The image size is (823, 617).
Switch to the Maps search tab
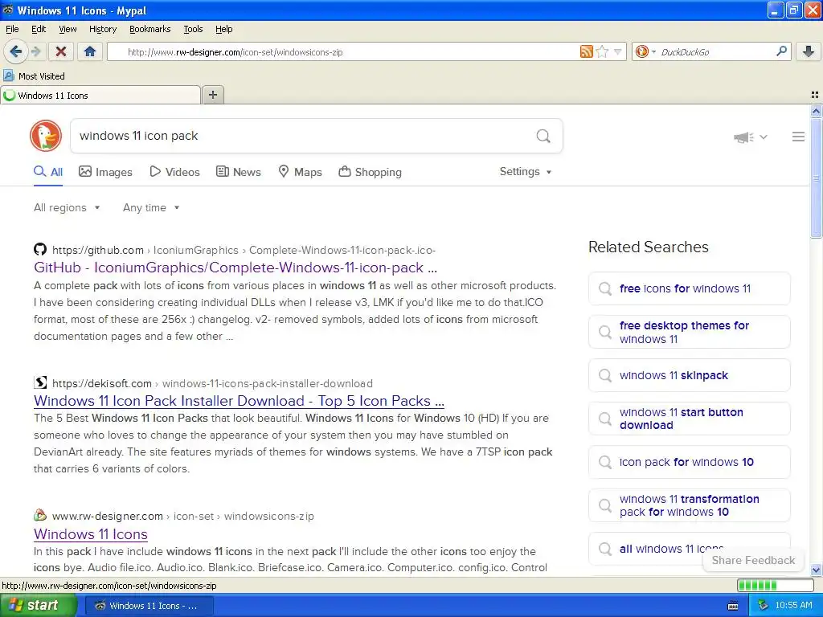click(300, 172)
